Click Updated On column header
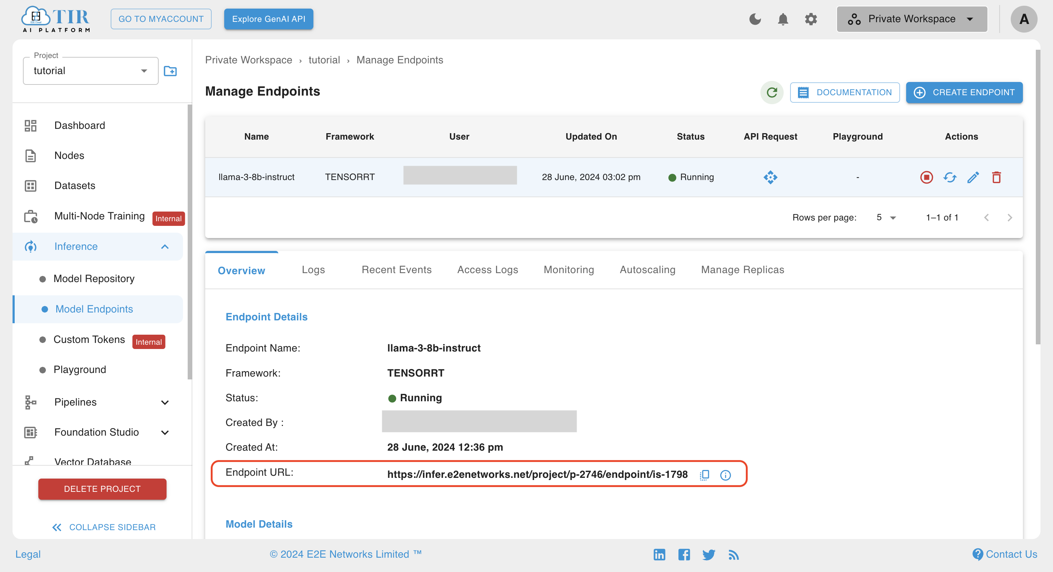Screen dimensions: 1053x572 (591, 136)
